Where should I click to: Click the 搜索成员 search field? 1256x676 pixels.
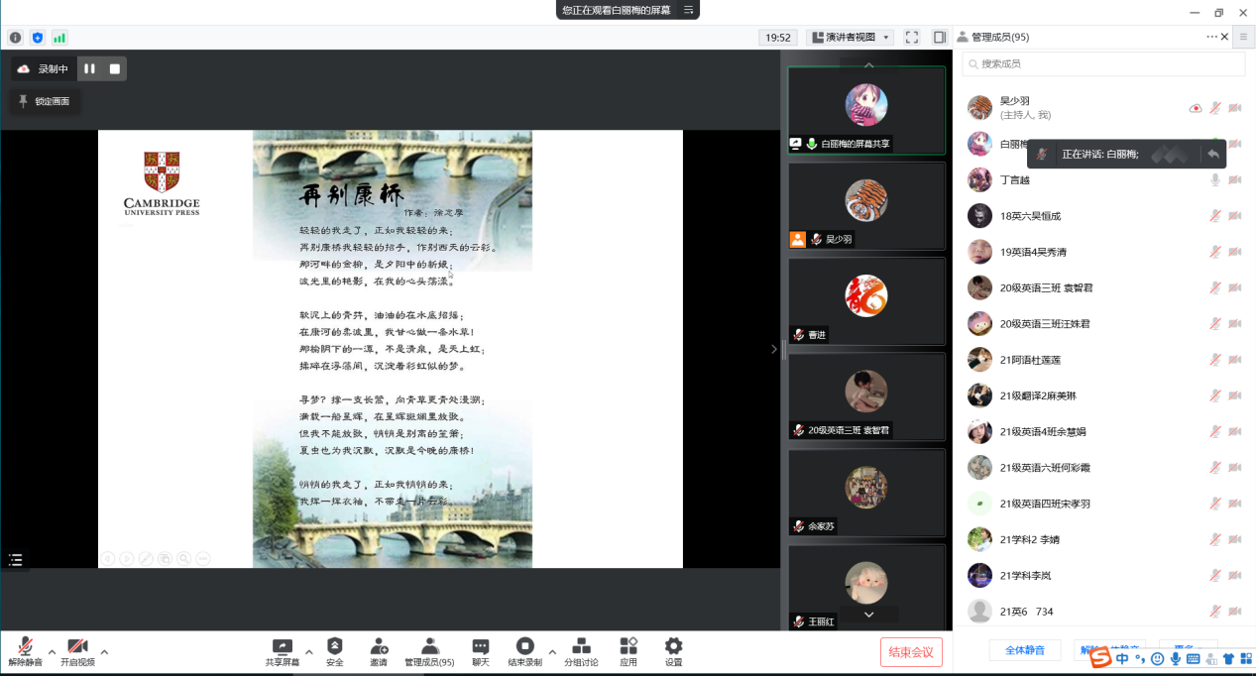tap(1103, 63)
